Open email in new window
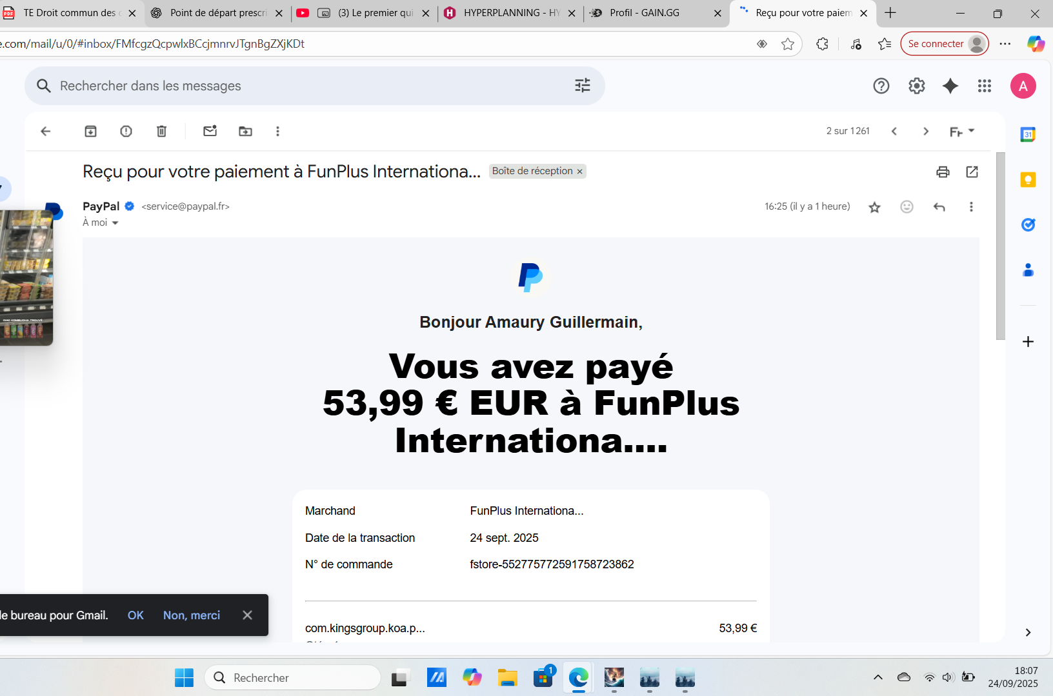 [972, 172]
